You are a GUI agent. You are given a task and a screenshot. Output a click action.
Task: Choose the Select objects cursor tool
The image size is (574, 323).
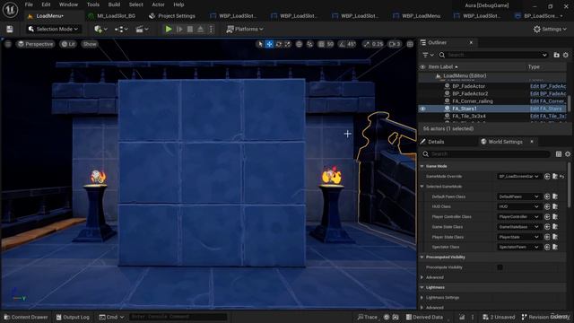(x=260, y=44)
